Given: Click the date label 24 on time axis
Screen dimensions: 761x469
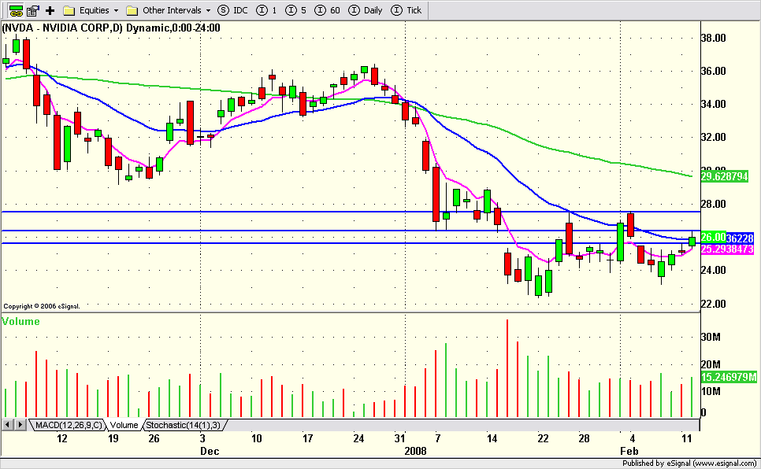Looking at the screenshot, I should (x=358, y=438).
